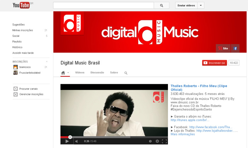This screenshot has width=248, height=148.
Task: Click the time display 0:26 / 5:49
Action: [x=90, y=141]
